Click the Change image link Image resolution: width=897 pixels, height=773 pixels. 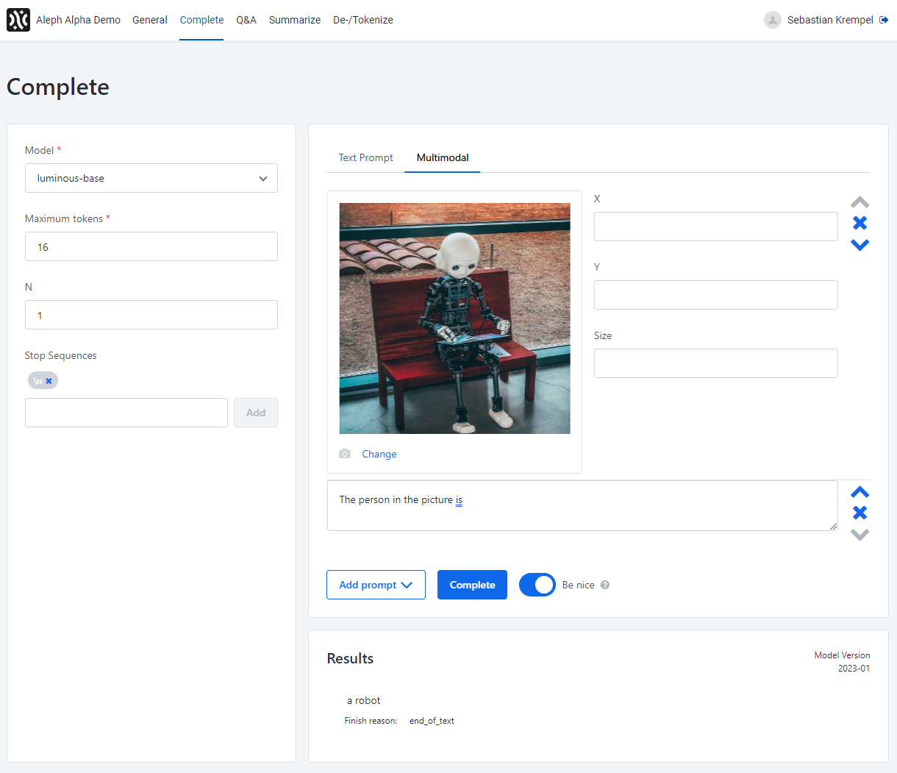coord(379,454)
